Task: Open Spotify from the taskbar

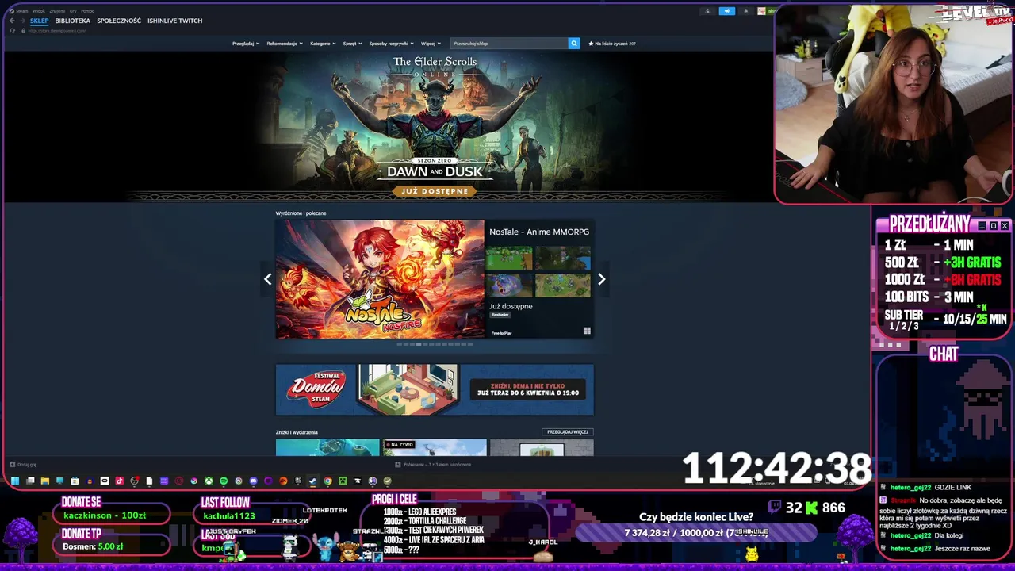Action: [x=224, y=481]
